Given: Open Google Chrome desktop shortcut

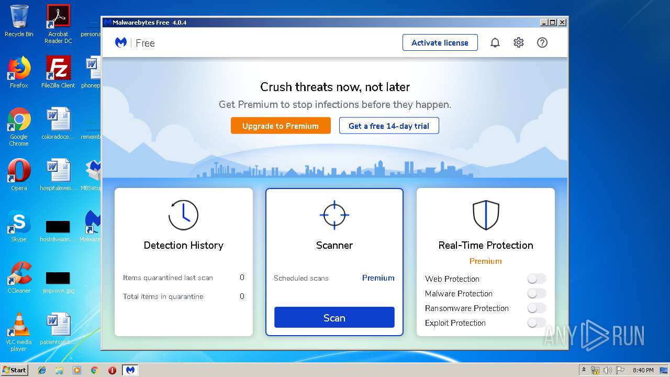Looking at the screenshot, I should click(x=19, y=127).
